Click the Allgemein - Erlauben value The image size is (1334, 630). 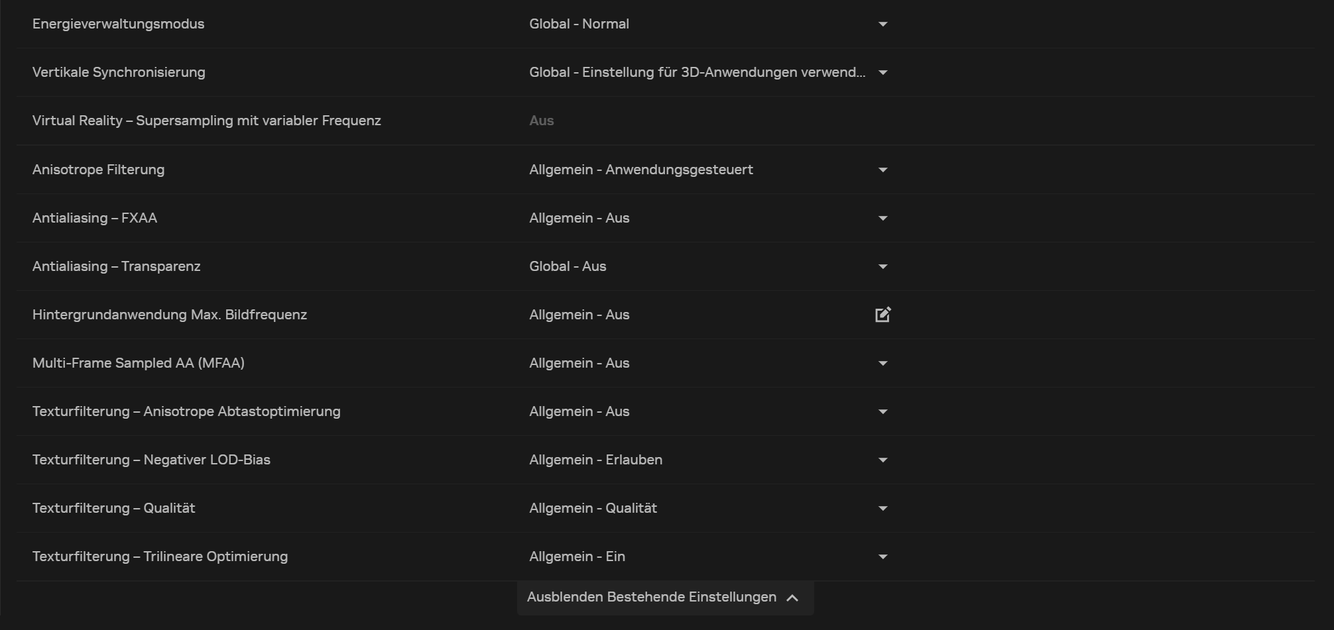tap(595, 460)
